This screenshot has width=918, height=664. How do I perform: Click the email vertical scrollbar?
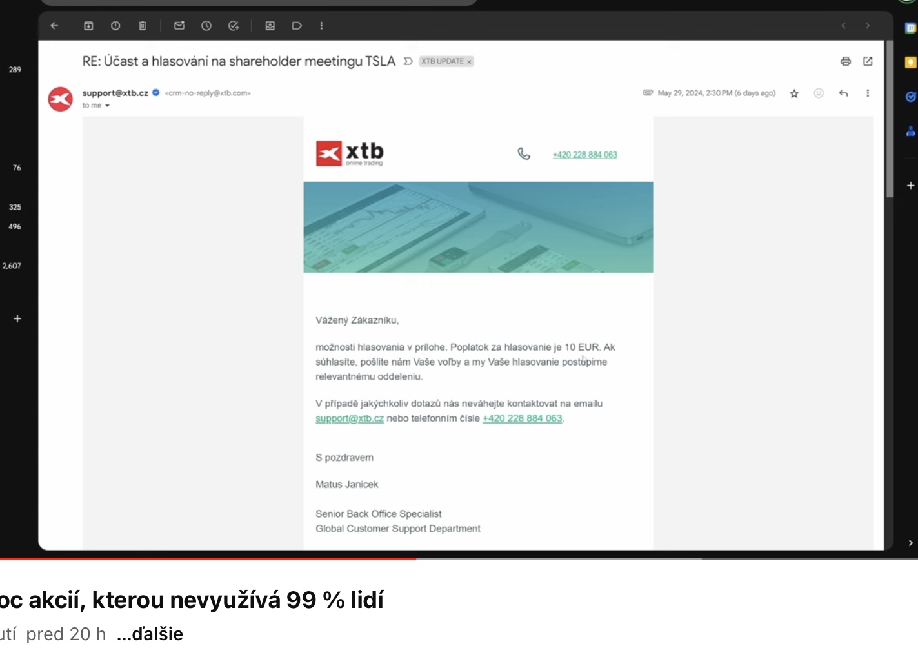coord(890,119)
